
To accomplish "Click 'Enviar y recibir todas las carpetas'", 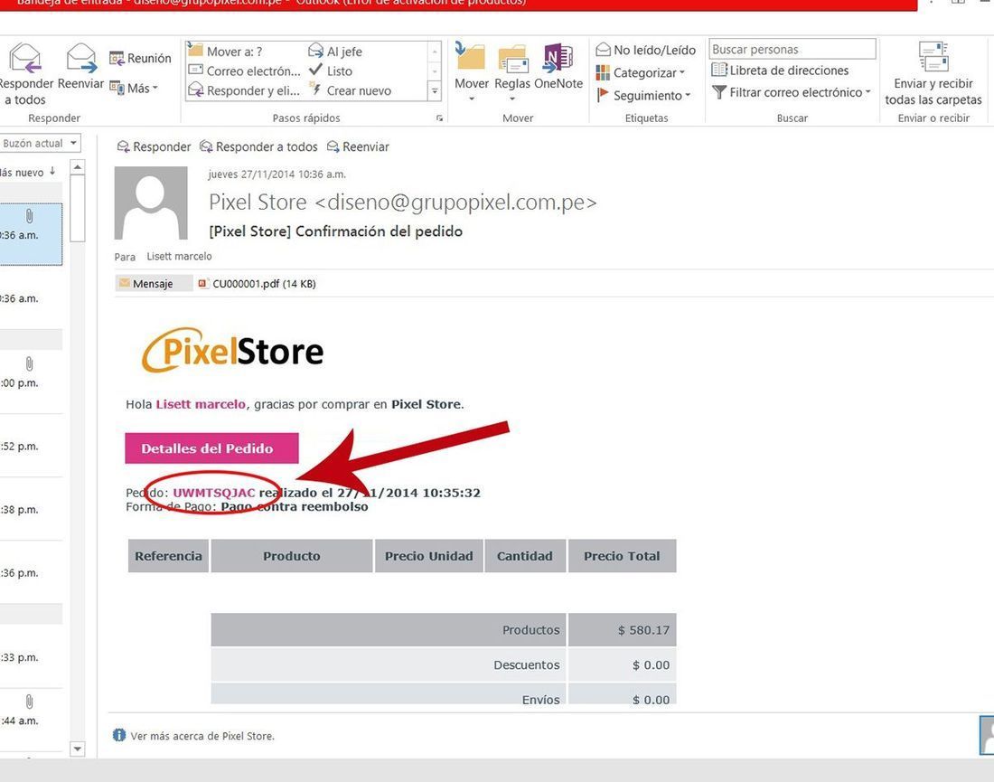I will pos(933,73).
